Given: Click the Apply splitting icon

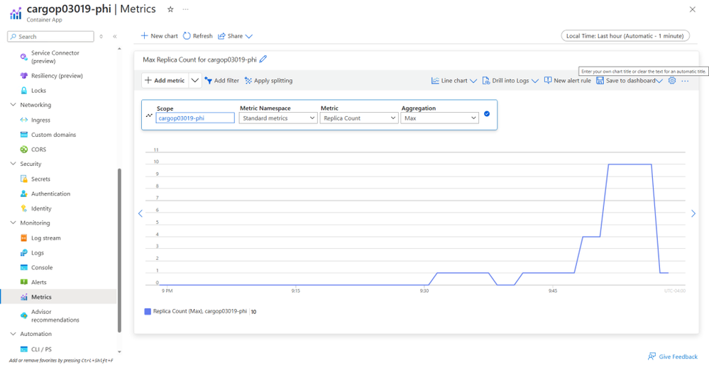Looking at the screenshot, I should click(x=248, y=81).
